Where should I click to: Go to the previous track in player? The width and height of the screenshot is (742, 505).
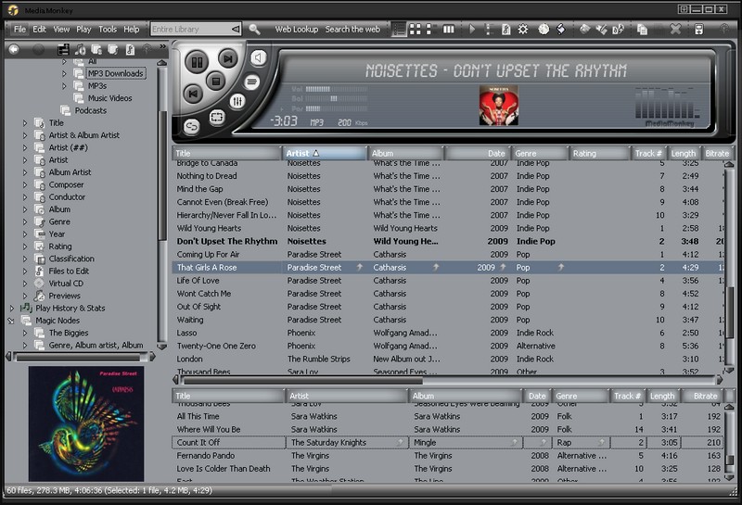pos(192,94)
